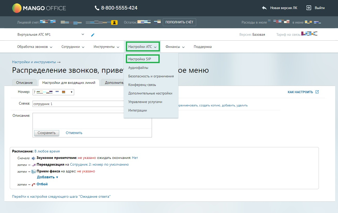Click into the Описание text area
The width and height of the screenshot is (338, 213).
92,121
